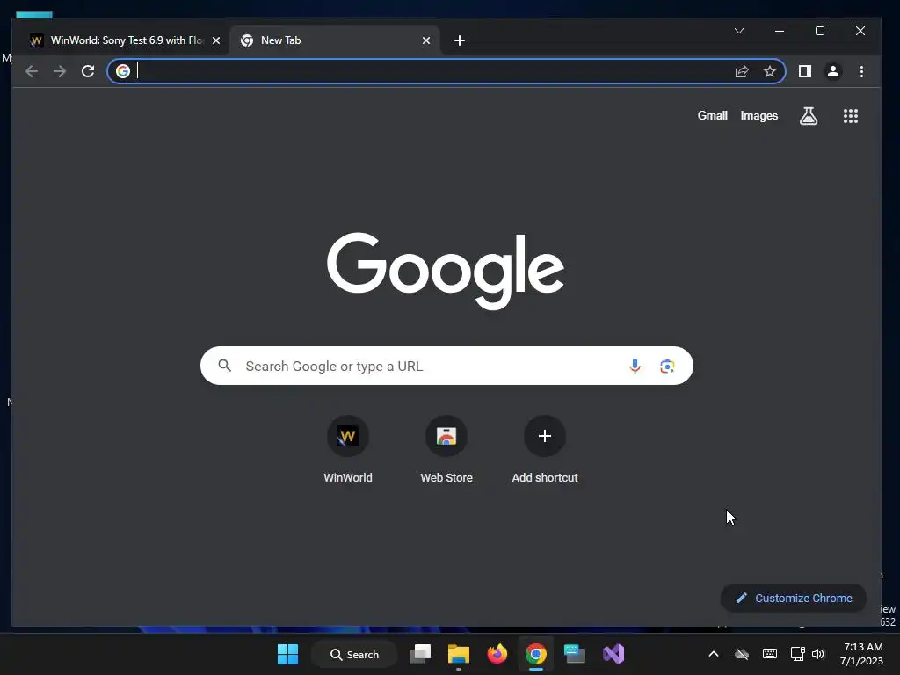This screenshot has height=675, width=900.
Task: Open a new tab with plus button
Action: (x=460, y=40)
